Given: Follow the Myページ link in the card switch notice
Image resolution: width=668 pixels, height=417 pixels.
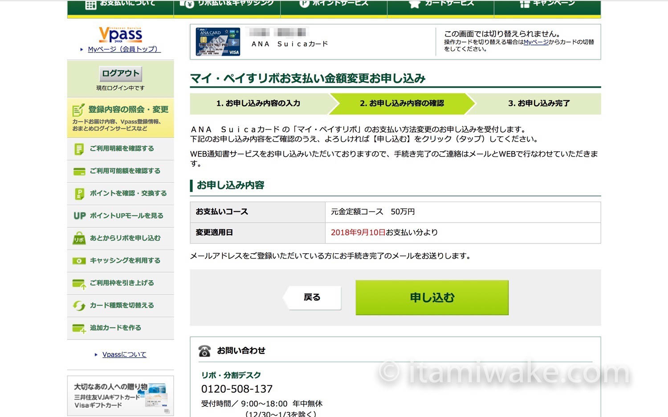Looking at the screenshot, I should tap(536, 42).
